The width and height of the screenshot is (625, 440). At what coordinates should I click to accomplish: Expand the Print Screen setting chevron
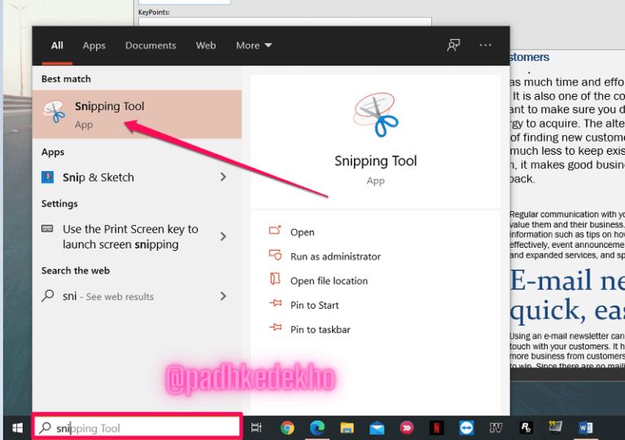point(223,237)
